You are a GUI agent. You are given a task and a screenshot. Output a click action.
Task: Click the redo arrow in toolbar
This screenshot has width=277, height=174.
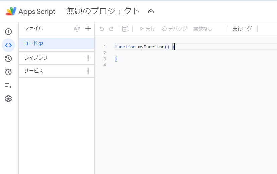111,29
